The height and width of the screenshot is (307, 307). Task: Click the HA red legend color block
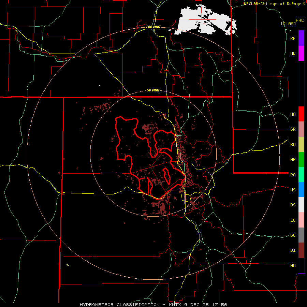(301, 114)
